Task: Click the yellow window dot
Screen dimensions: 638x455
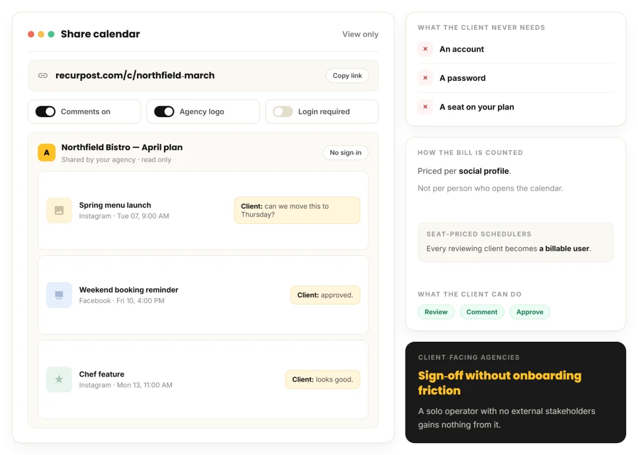Action: coord(41,34)
